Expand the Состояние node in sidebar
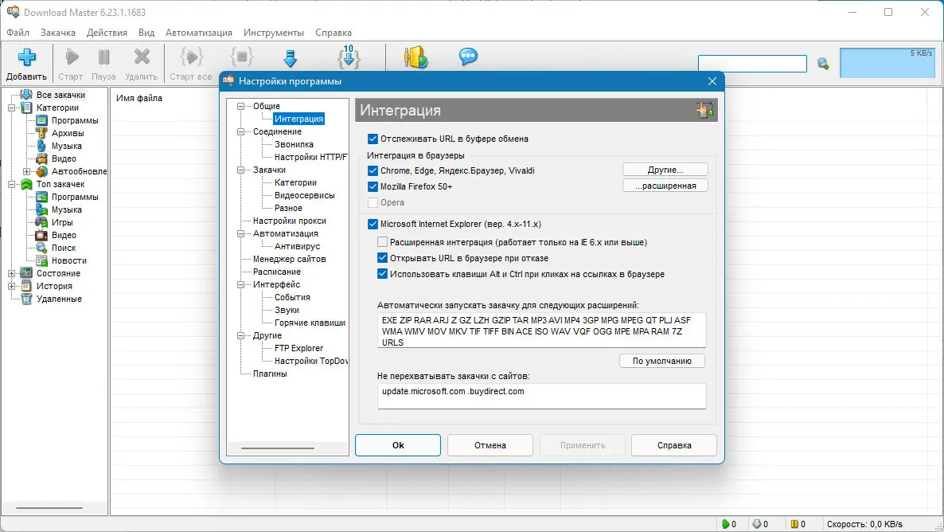 click(x=11, y=273)
